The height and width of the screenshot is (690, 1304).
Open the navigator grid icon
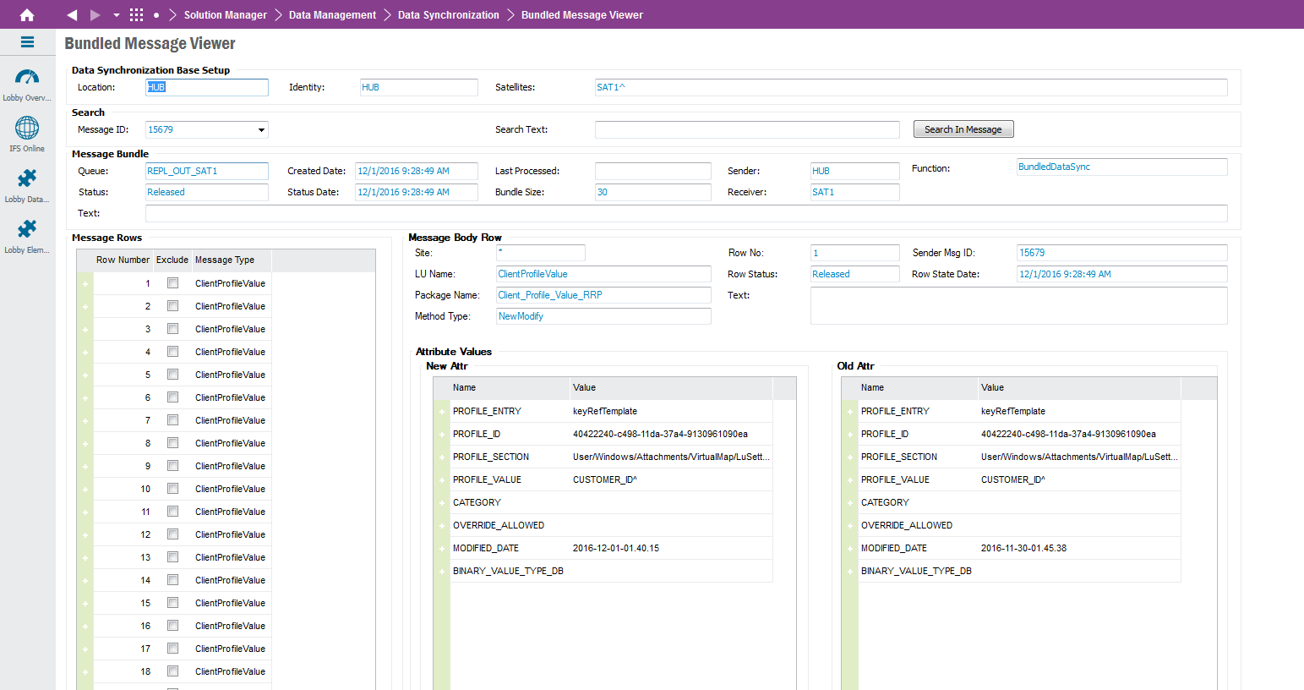coord(136,14)
